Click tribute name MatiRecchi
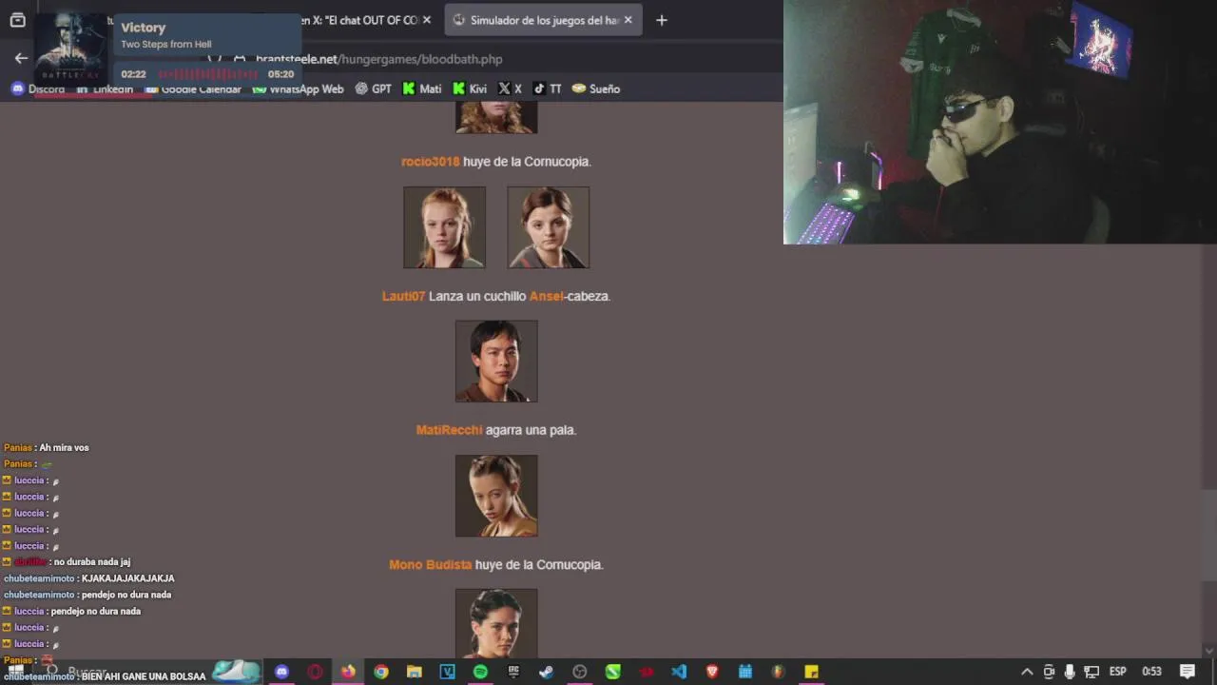The width and height of the screenshot is (1217, 685). pyautogui.click(x=449, y=430)
